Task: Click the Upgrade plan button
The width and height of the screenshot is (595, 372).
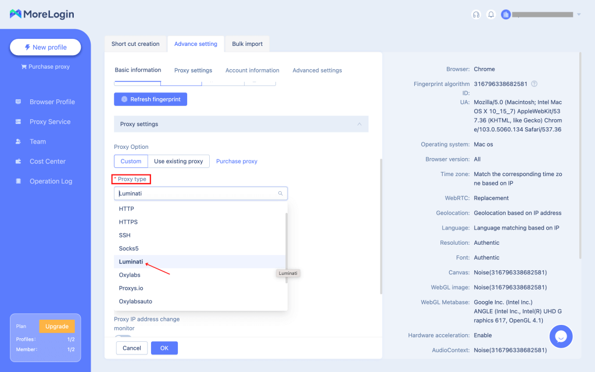Action: point(57,326)
